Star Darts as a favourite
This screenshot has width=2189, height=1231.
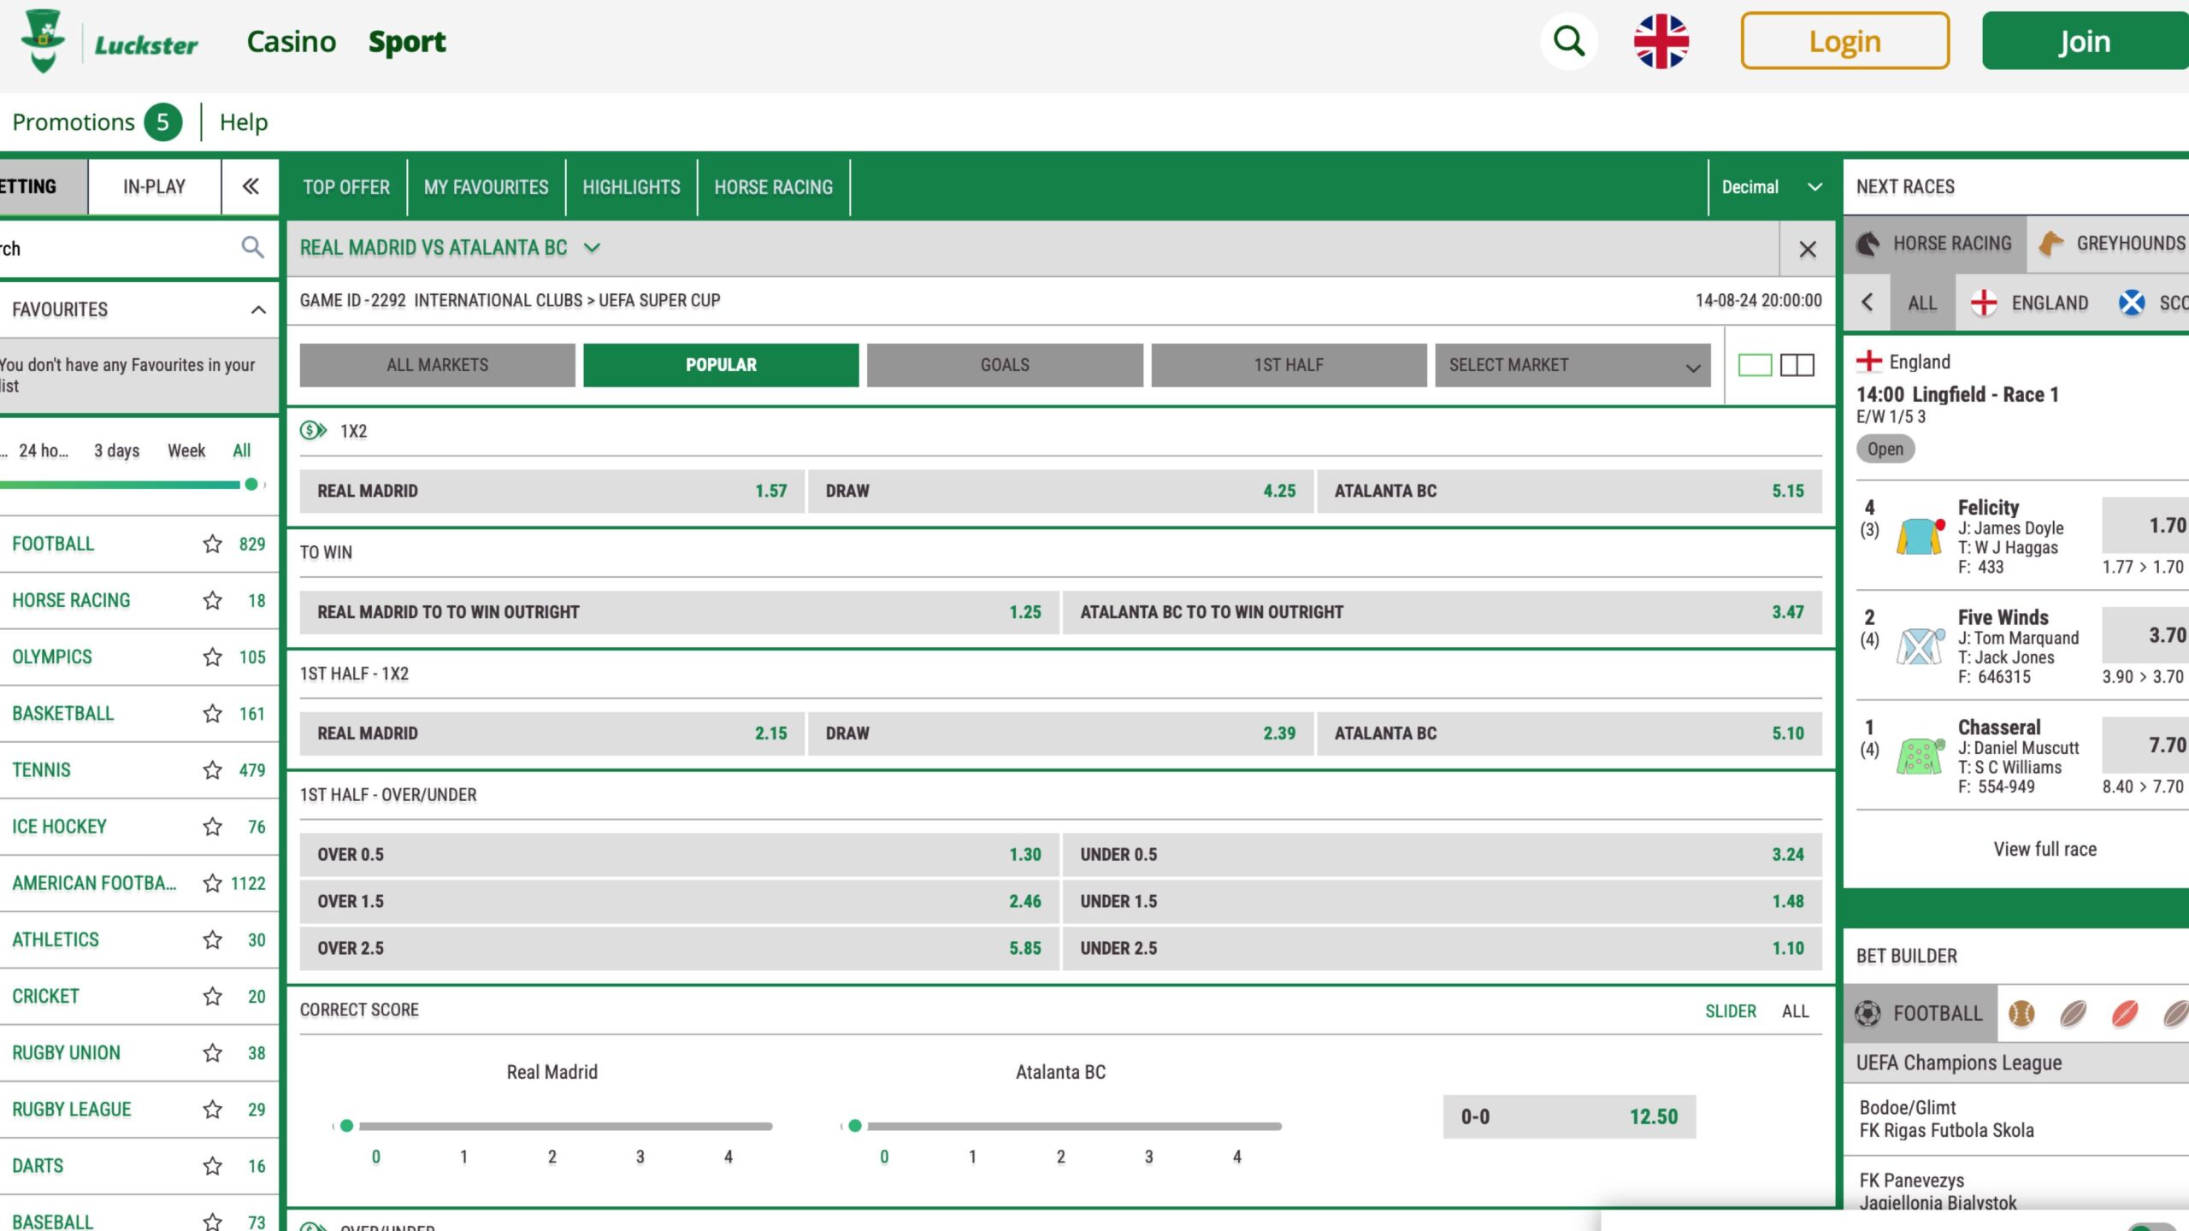click(212, 1166)
